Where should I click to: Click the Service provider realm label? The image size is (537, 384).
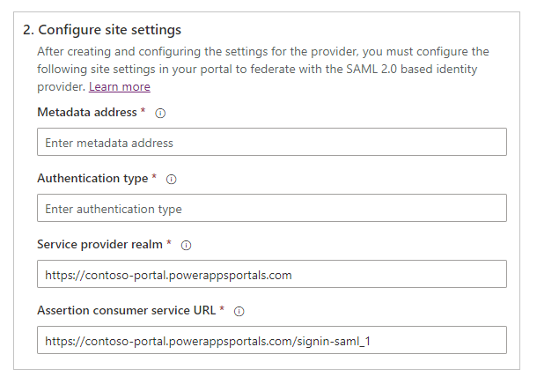[99, 244]
